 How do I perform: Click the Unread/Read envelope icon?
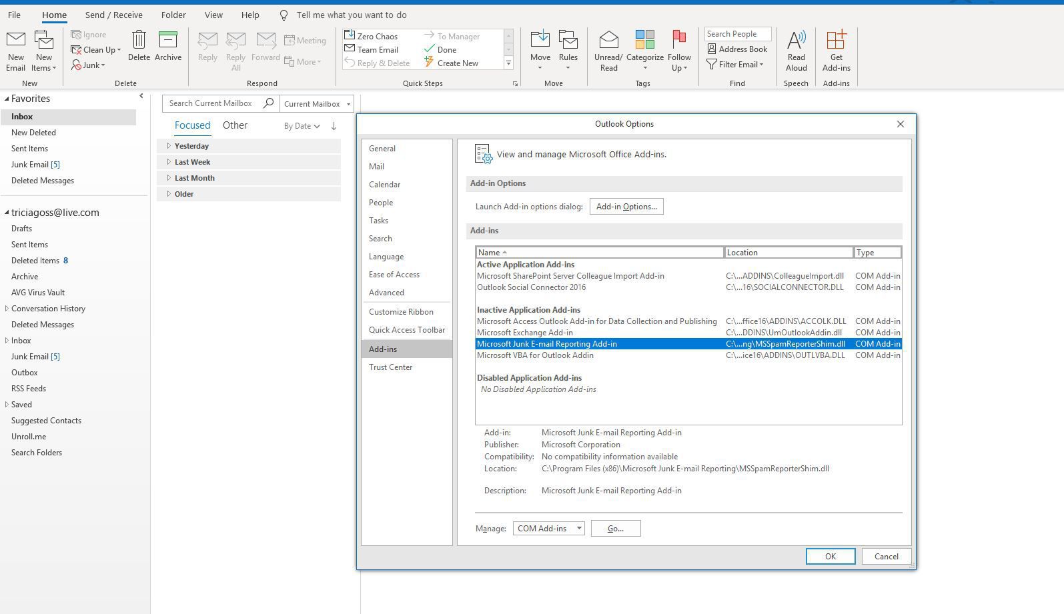pyautogui.click(x=608, y=40)
